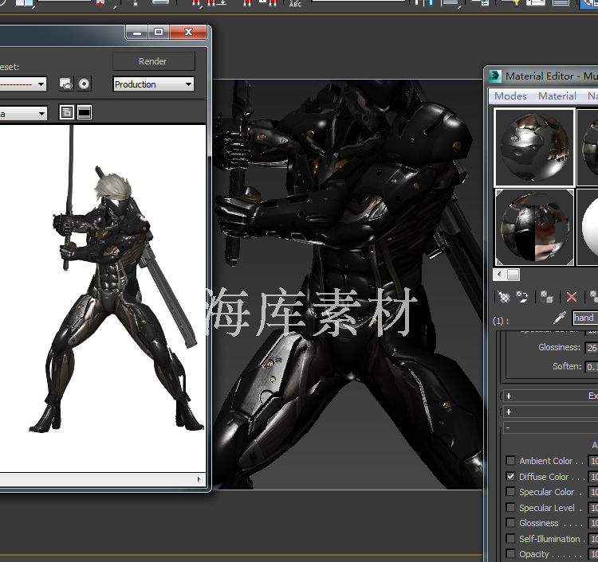This screenshot has height=562, width=598.
Task: Expand the 'Ex' parameters rollout
Action: pyautogui.click(x=550, y=396)
